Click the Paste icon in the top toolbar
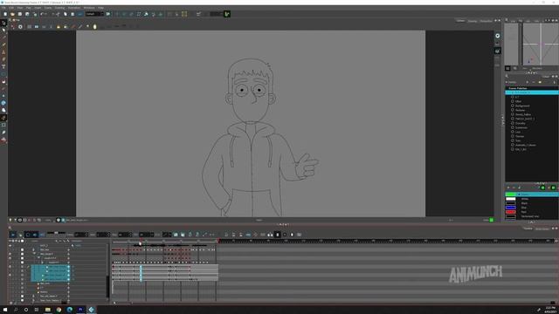559x314 pixels. (72, 14)
